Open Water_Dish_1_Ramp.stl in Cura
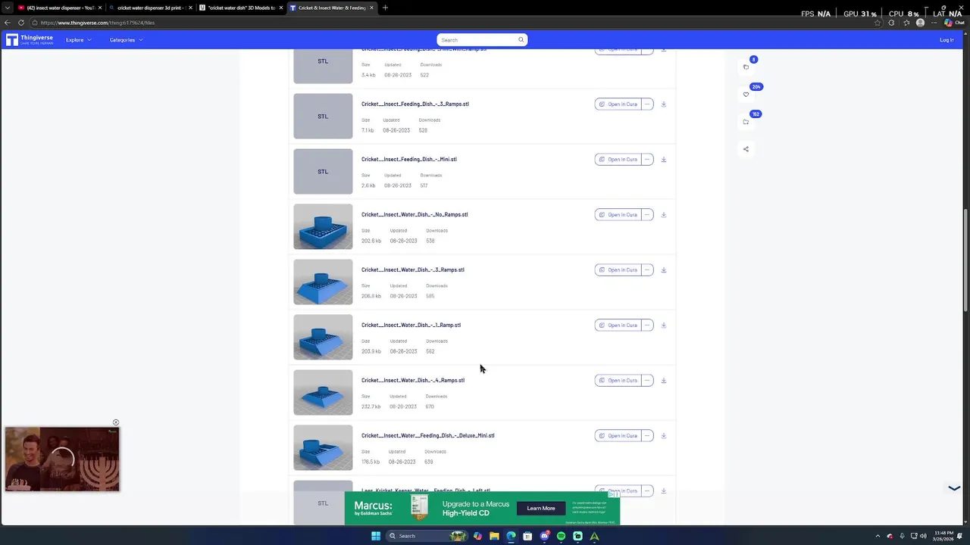 618,325
